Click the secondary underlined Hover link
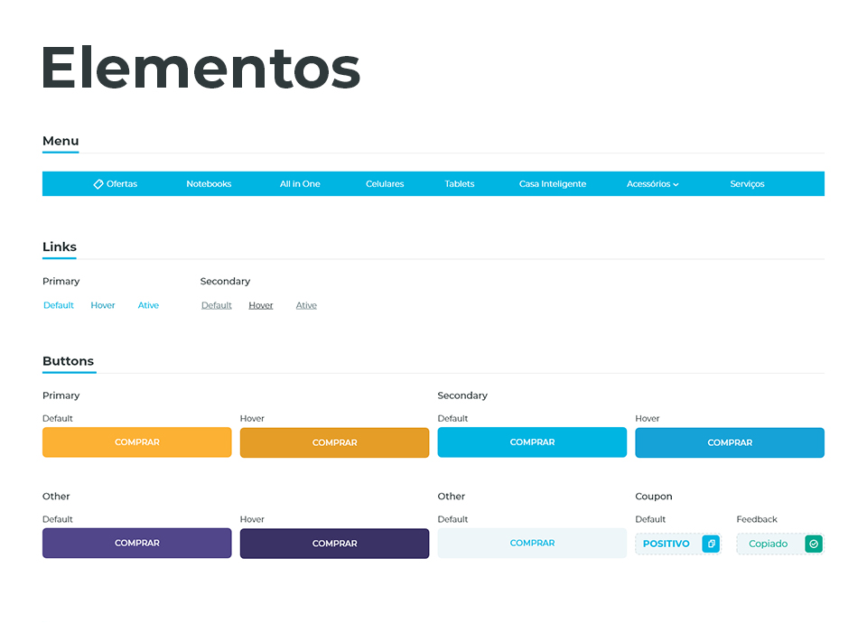The height and width of the screenshot is (623, 867). click(261, 305)
